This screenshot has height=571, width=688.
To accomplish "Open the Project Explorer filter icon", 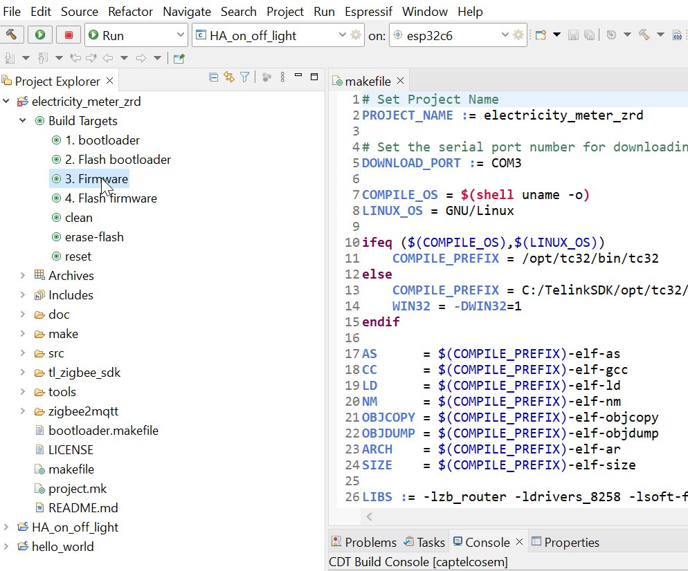I will (x=244, y=77).
